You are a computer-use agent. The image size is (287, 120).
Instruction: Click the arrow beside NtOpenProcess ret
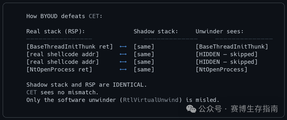pos(123,70)
